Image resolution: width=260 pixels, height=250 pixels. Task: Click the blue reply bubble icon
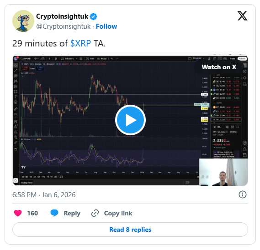click(x=54, y=213)
